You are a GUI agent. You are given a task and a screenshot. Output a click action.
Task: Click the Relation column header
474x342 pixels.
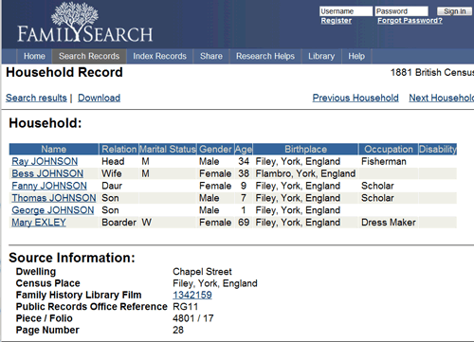coord(118,149)
